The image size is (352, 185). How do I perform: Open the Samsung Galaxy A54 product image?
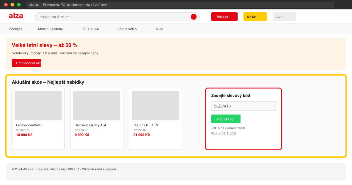pos(97,106)
